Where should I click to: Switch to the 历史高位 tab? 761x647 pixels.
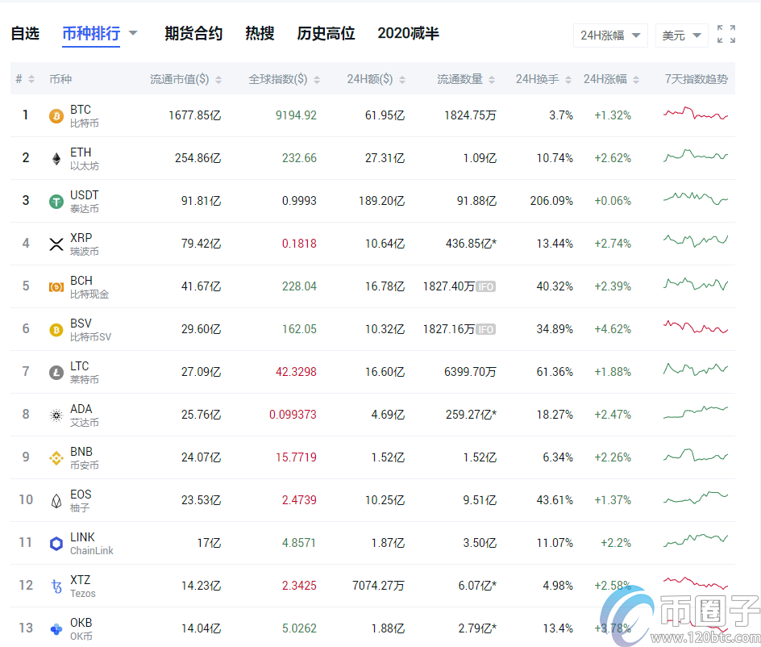326,34
